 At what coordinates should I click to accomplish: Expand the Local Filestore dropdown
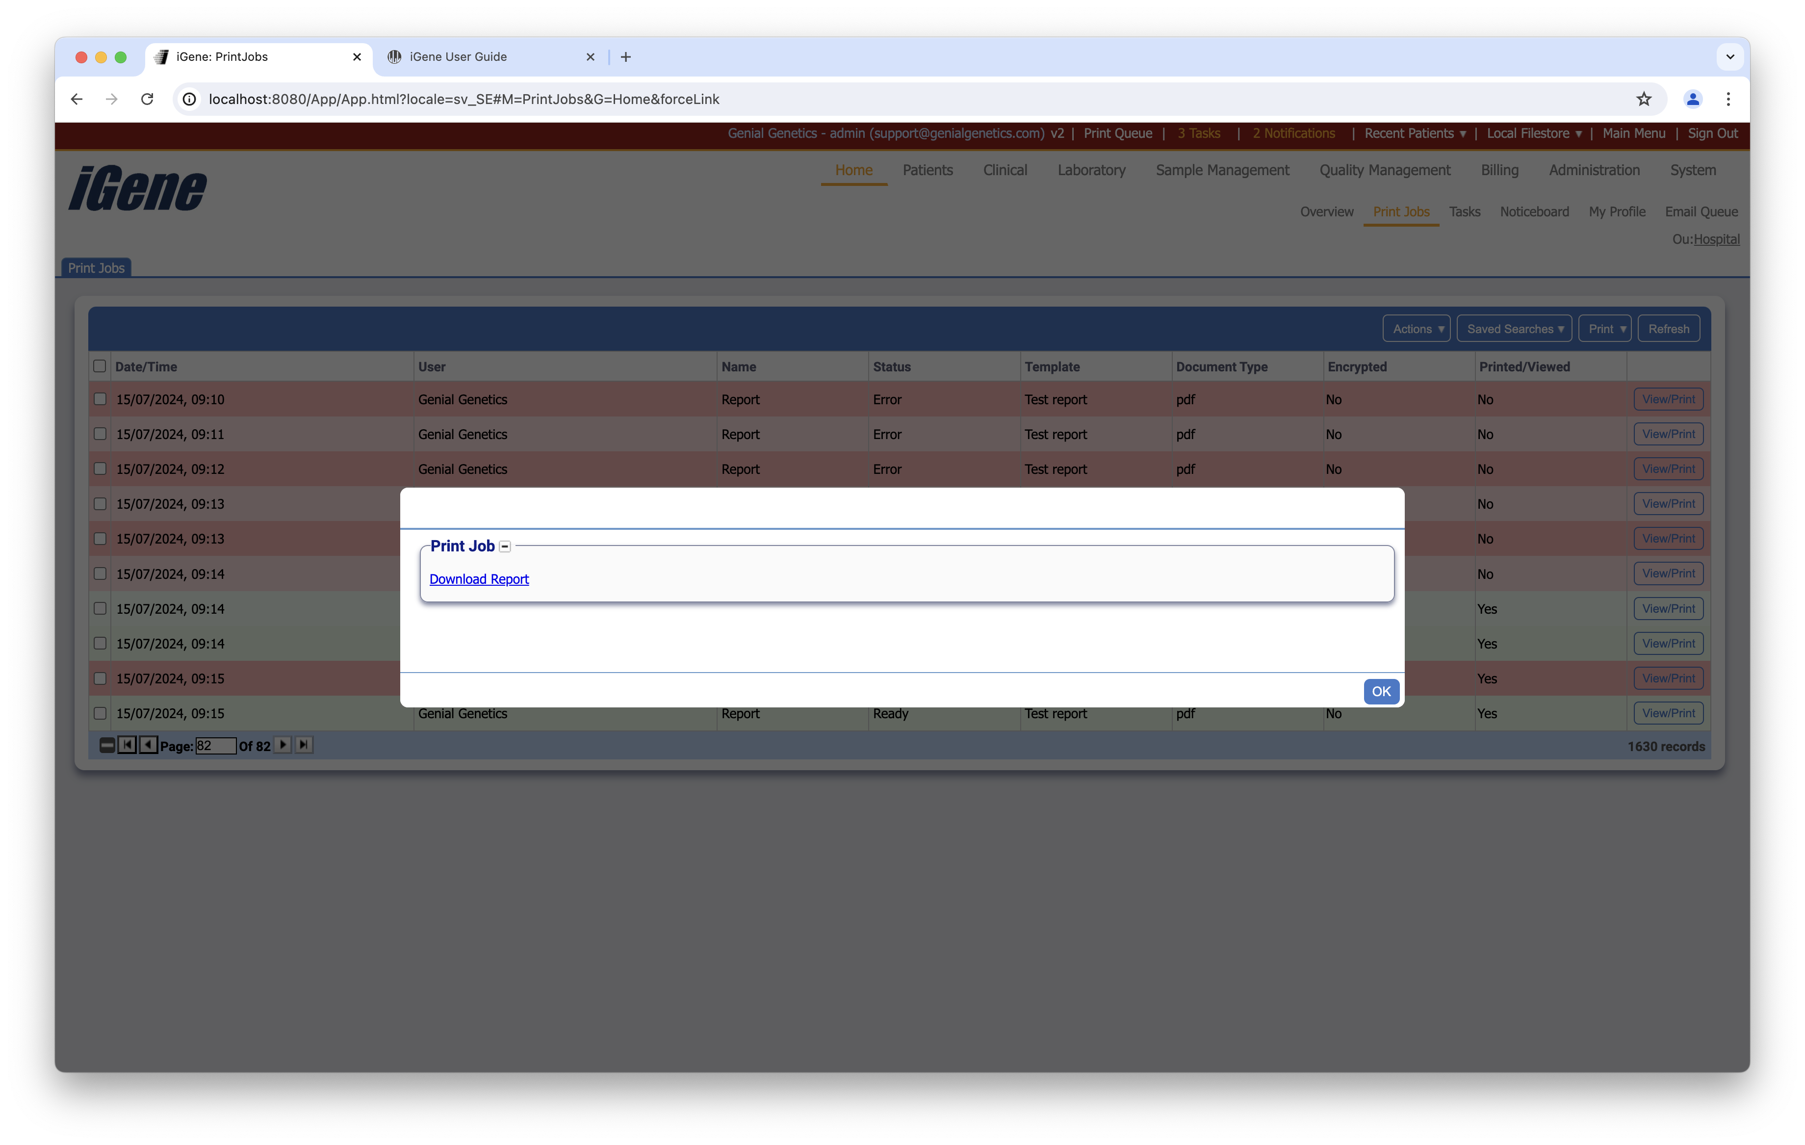coord(1534,133)
